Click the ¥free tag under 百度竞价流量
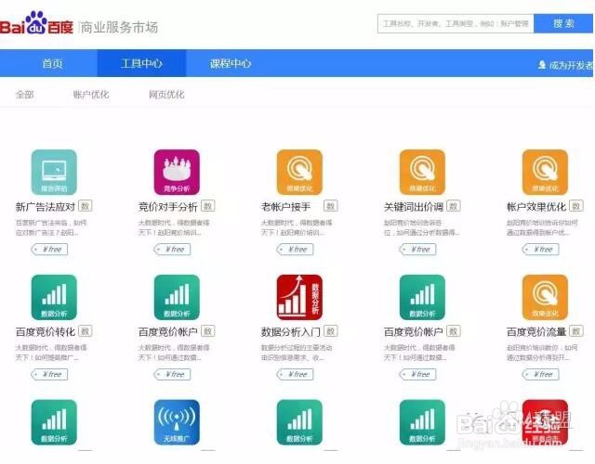 pos(541,374)
